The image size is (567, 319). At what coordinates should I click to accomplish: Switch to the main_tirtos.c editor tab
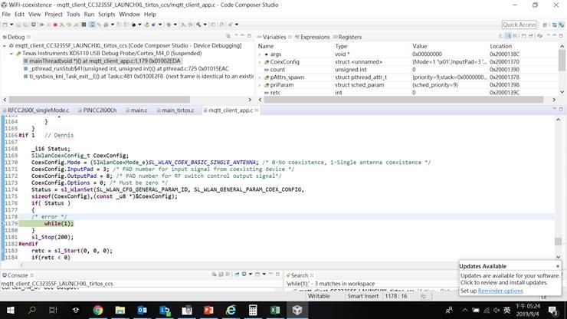click(175, 110)
